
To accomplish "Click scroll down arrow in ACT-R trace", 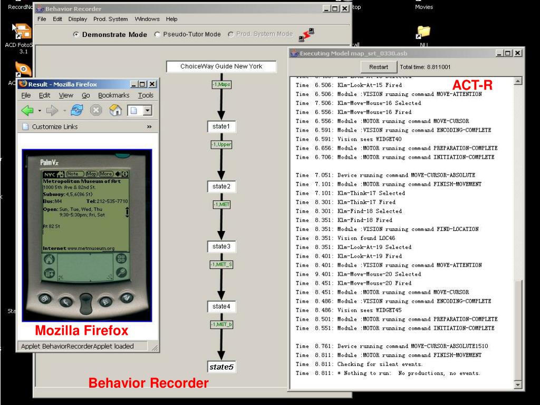I will (518, 384).
